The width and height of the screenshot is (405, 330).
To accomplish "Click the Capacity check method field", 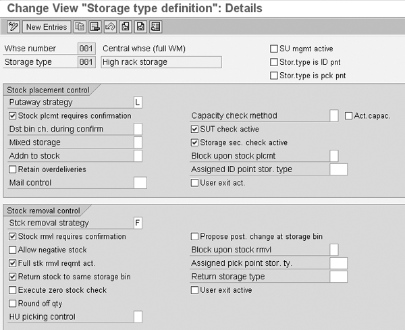I will (x=333, y=115).
